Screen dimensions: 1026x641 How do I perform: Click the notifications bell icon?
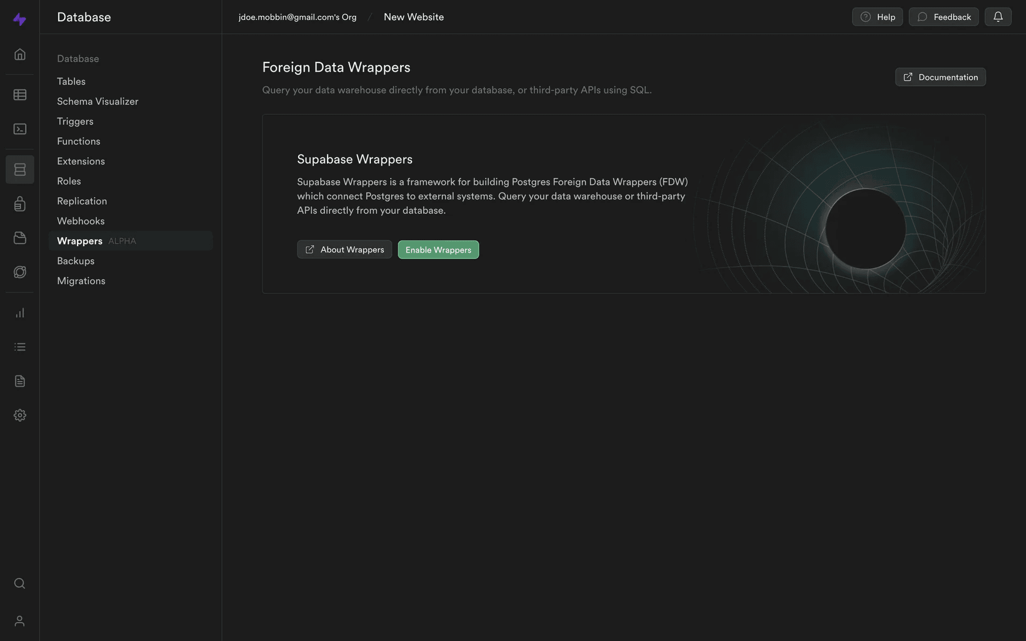[998, 17]
